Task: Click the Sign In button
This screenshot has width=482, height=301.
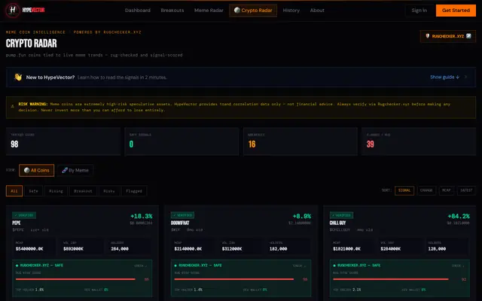Action: [419, 11]
